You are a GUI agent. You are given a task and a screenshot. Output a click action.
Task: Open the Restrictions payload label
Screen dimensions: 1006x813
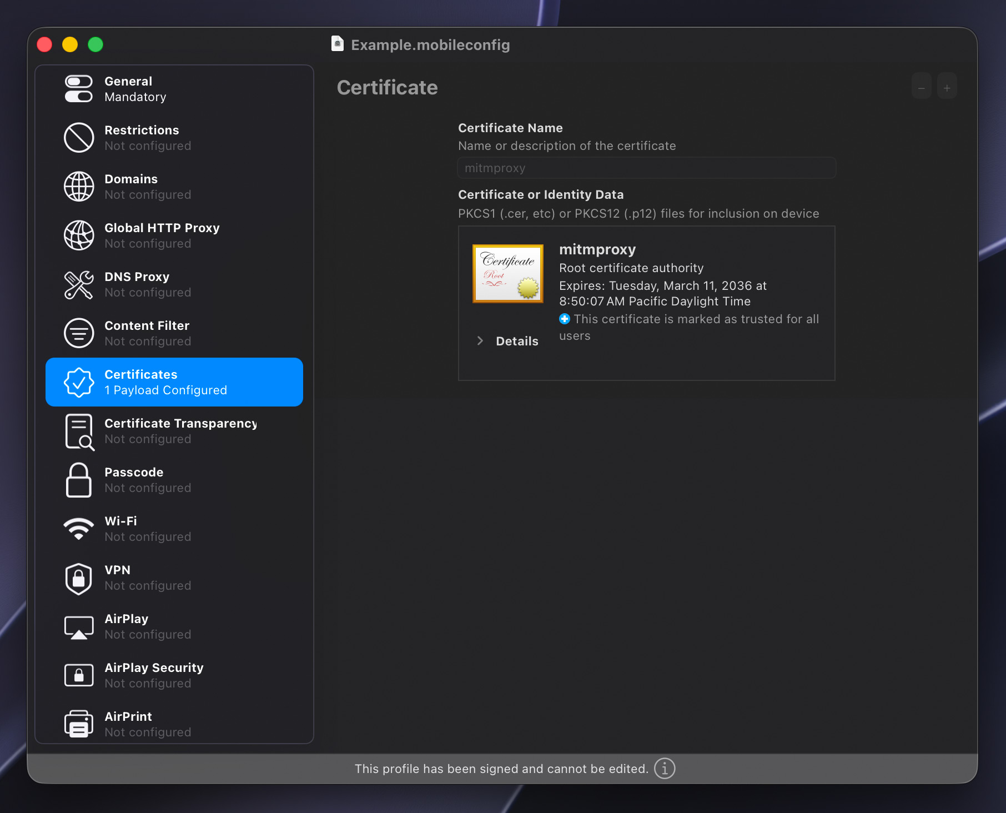click(x=148, y=138)
